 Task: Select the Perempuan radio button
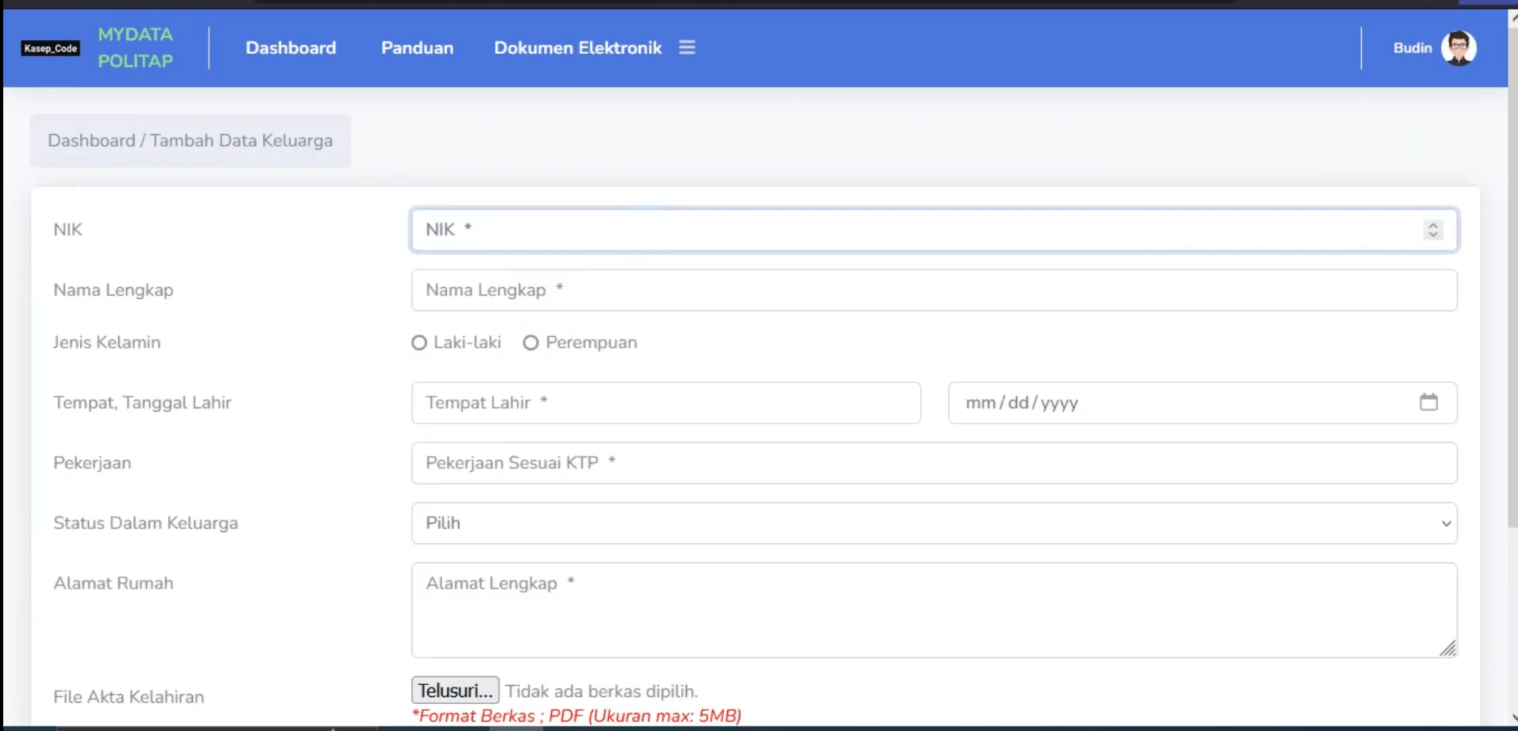(531, 343)
